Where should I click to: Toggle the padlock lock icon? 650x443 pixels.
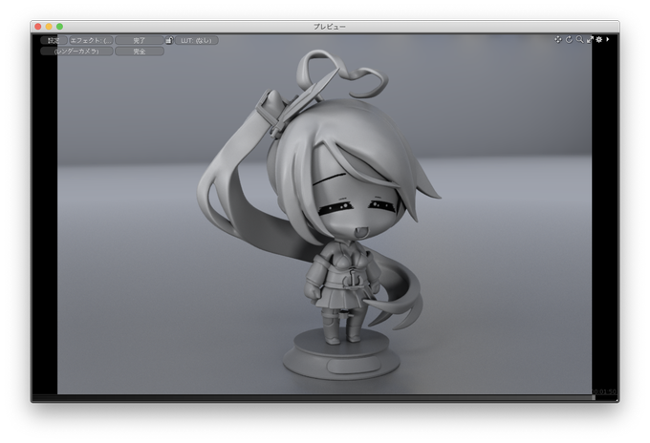click(x=169, y=40)
